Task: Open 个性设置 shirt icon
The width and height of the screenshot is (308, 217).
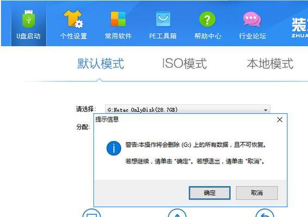Action: pos(73,19)
